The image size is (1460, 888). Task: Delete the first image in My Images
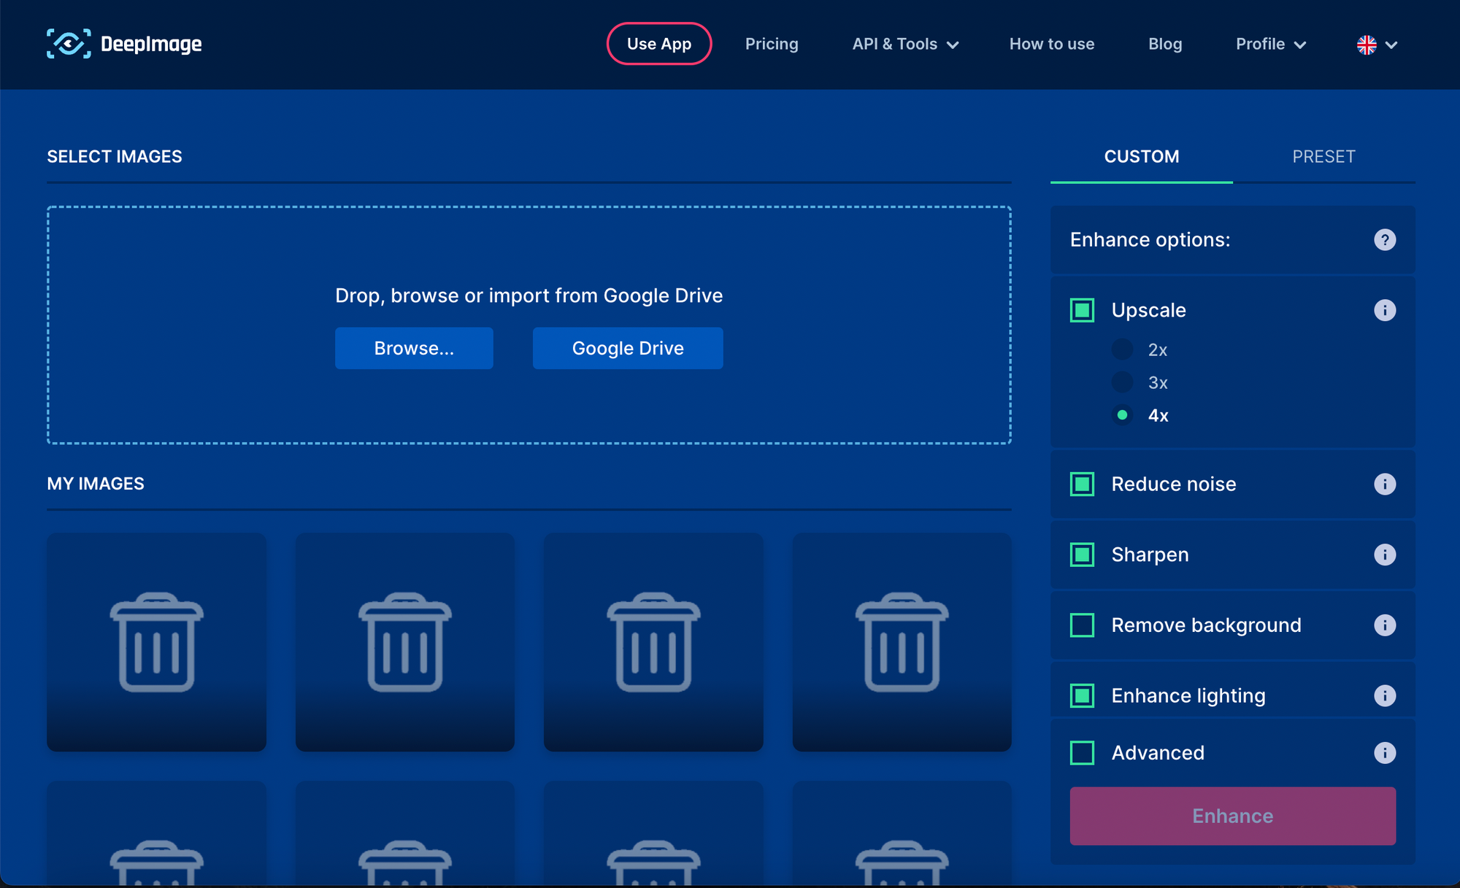(x=157, y=642)
